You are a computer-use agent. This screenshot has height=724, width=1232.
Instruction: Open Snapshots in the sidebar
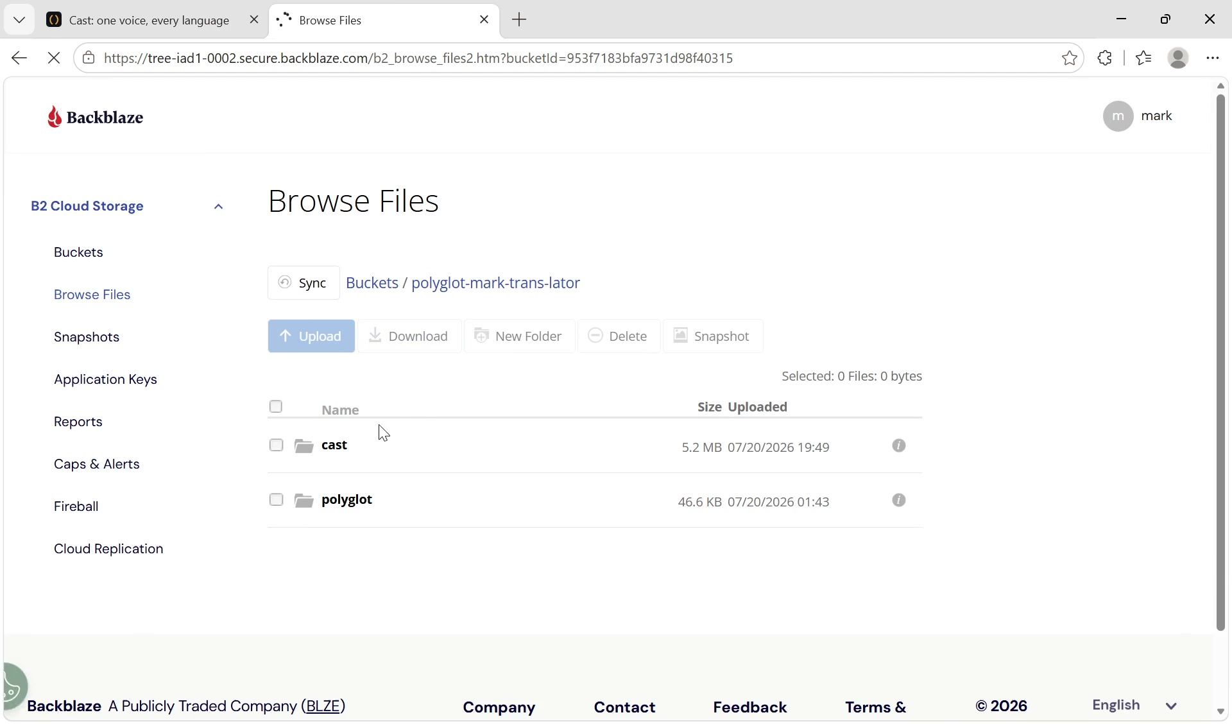[87, 337]
